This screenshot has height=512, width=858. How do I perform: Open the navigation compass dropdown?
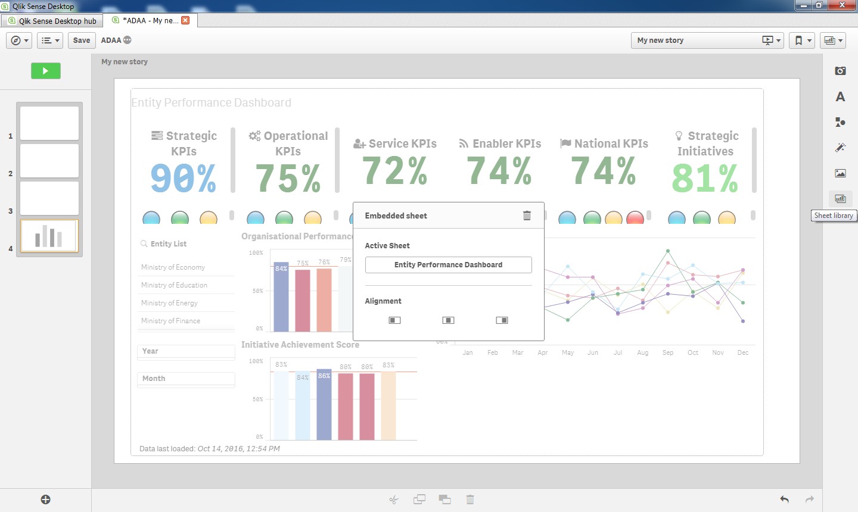click(19, 40)
